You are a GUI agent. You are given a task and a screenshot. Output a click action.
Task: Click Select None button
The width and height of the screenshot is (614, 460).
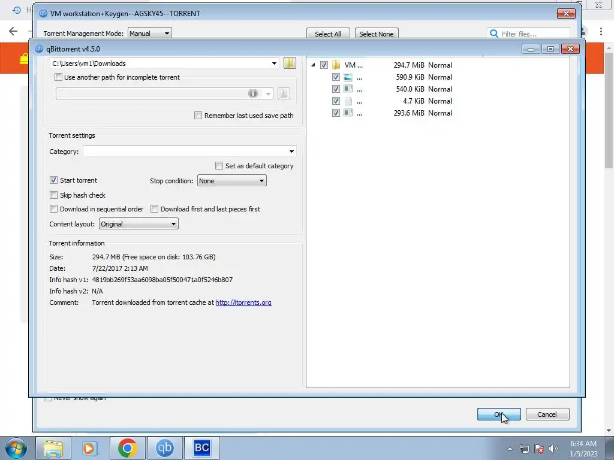[x=377, y=34]
